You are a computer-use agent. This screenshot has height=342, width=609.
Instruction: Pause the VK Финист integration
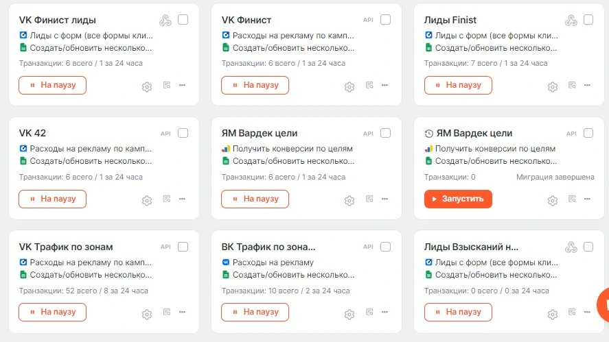pos(255,85)
